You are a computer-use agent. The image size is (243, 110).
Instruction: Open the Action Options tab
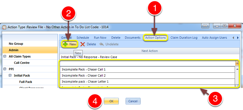pos(155,38)
